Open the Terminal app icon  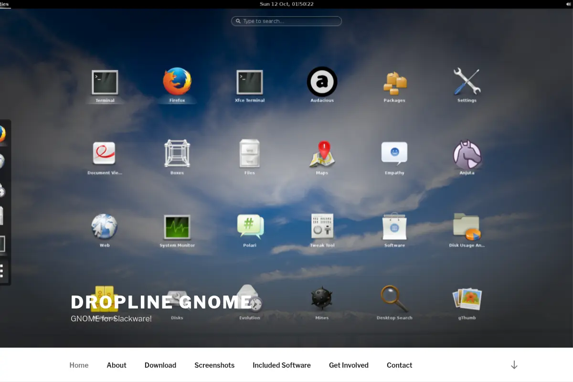105,82
